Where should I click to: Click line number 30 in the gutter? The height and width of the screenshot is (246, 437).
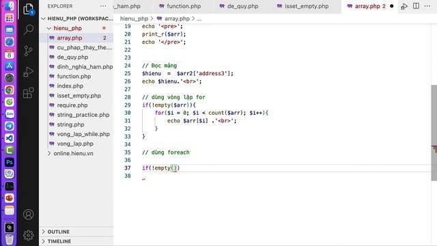point(128,113)
